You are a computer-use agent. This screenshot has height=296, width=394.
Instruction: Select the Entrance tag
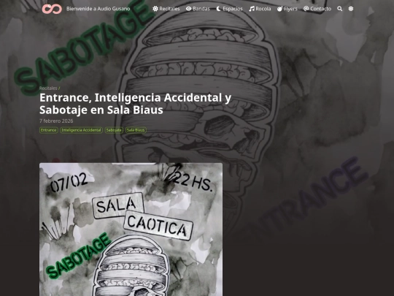pos(49,130)
